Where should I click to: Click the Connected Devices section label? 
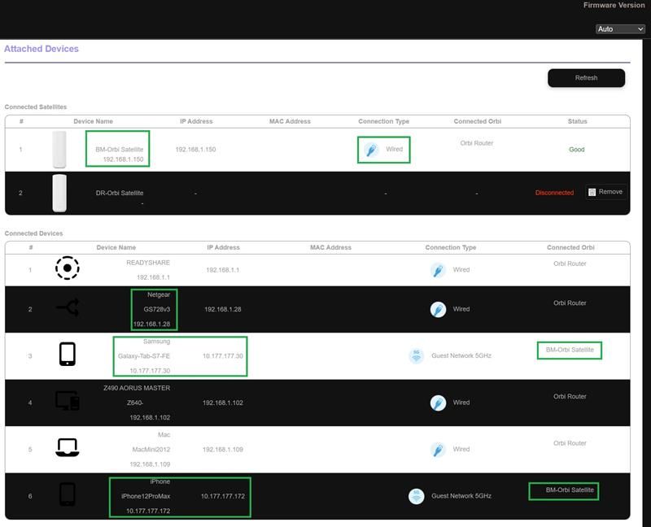pos(33,233)
